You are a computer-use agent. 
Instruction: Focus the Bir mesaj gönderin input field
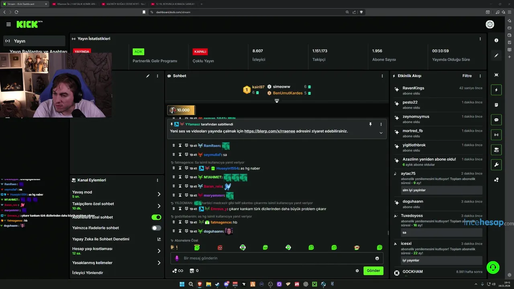pyautogui.click(x=277, y=258)
